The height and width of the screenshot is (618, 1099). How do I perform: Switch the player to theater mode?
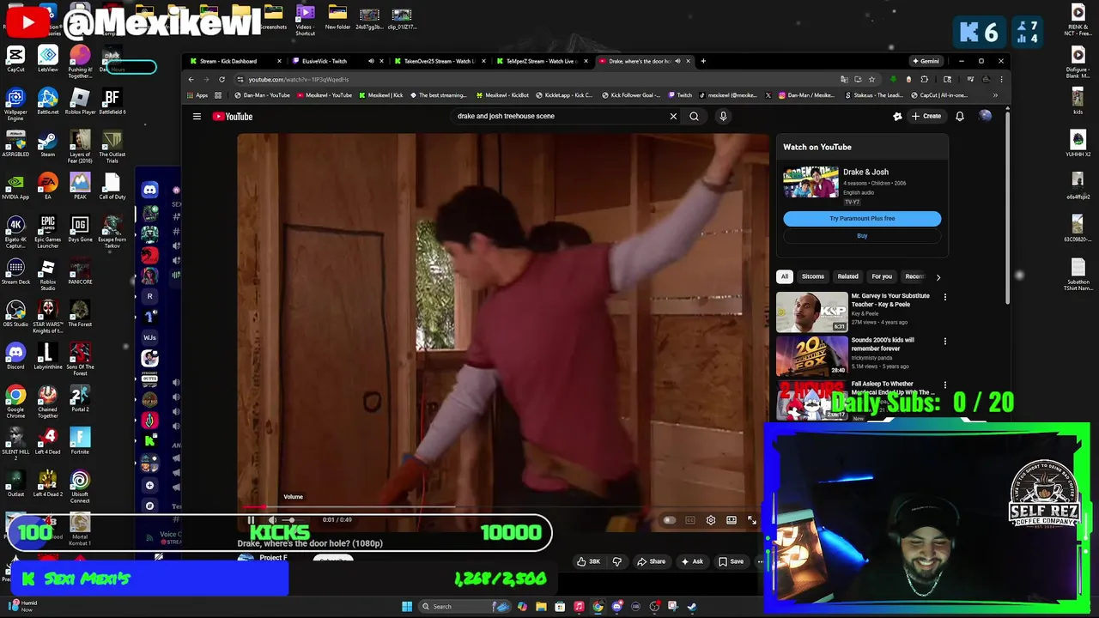click(732, 520)
